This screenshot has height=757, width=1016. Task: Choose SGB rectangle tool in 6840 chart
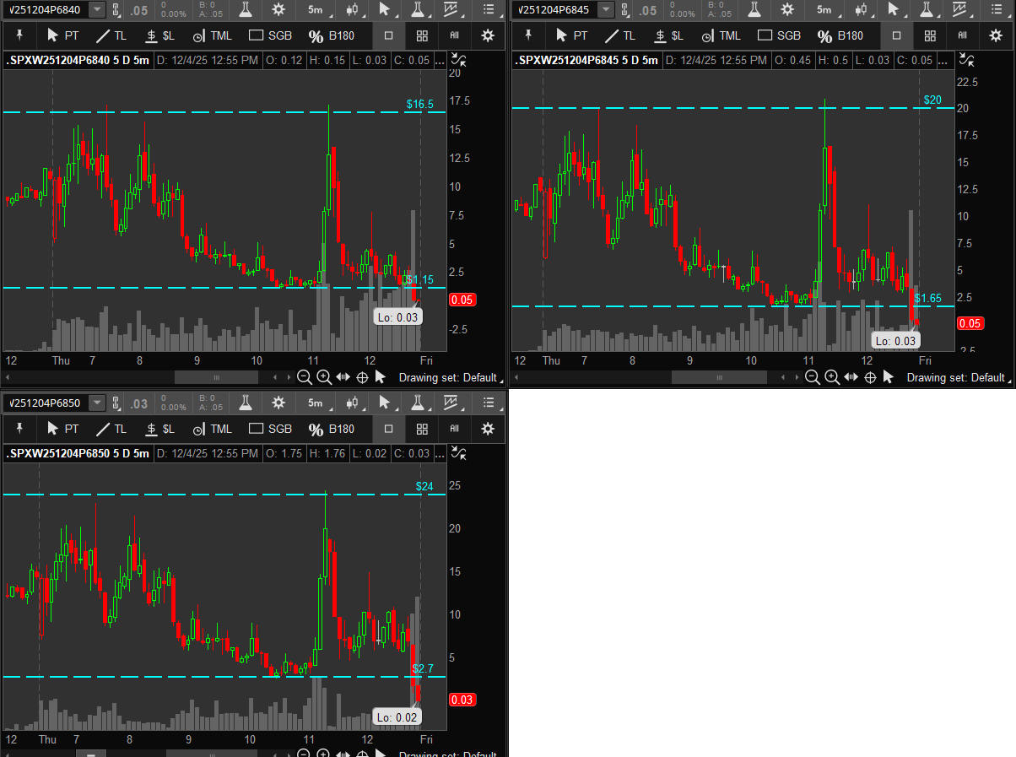click(x=270, y=35)
